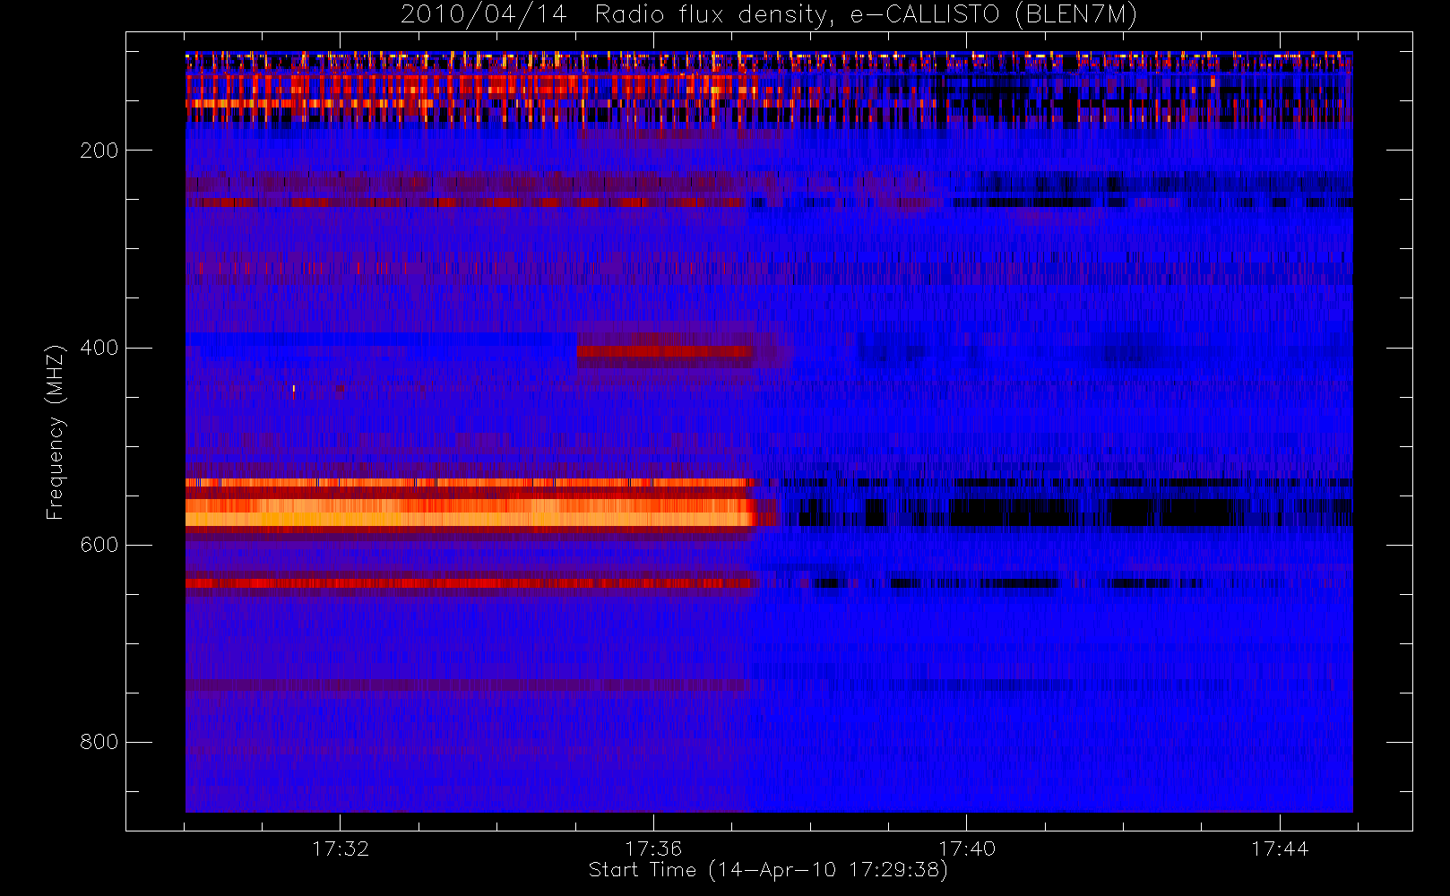Click the "Frequency (MHZ)" y-axis label

pos(56,432)
